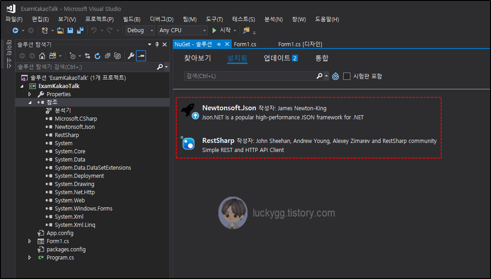Open the 업데이트 NuGet tab
491x279 pixels.
pos(280,58)
